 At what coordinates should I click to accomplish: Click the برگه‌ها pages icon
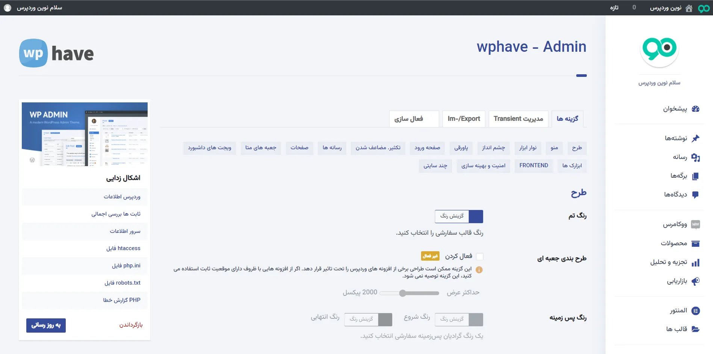(x=695, y=176)
